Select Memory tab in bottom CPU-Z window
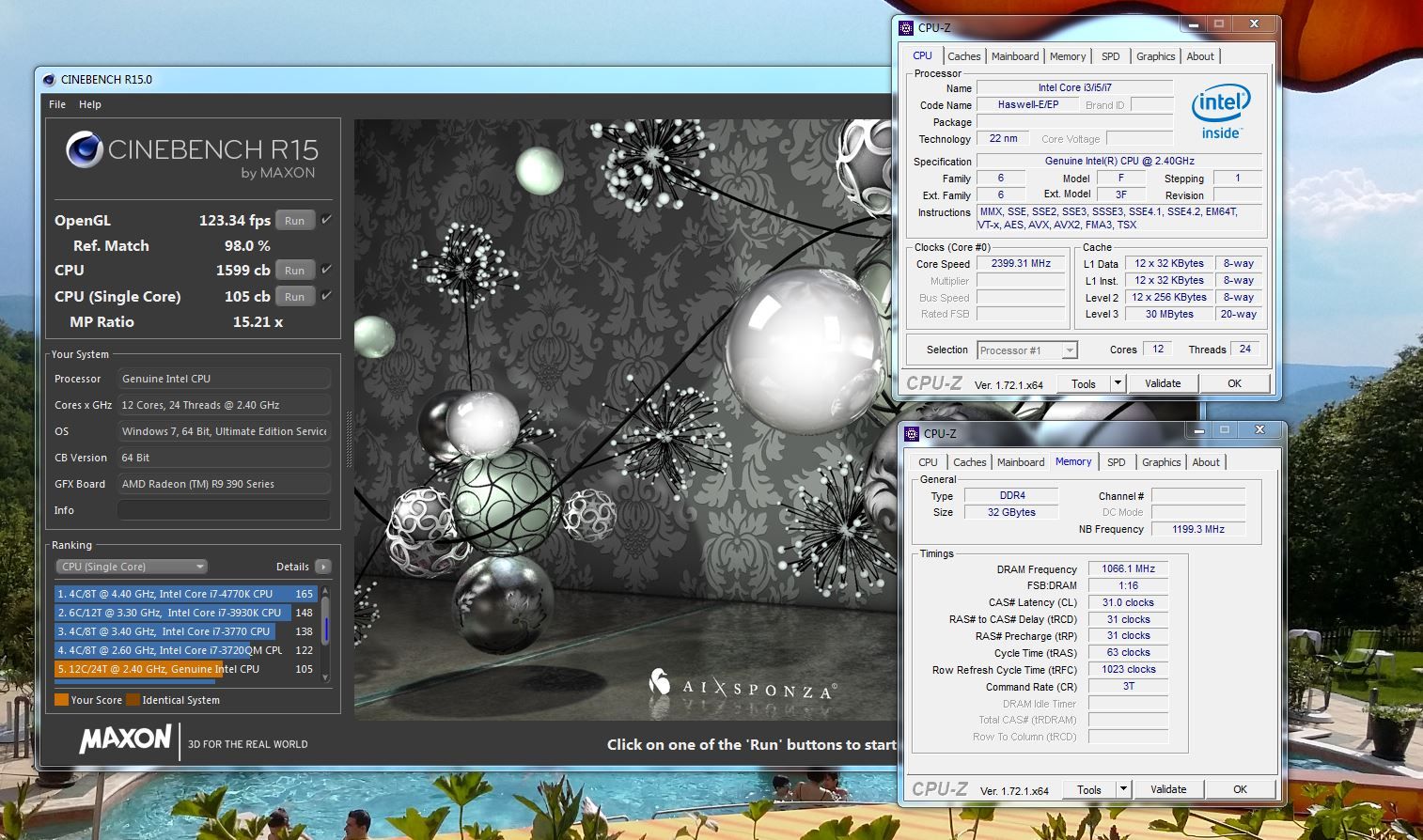 coord(1073,461)
